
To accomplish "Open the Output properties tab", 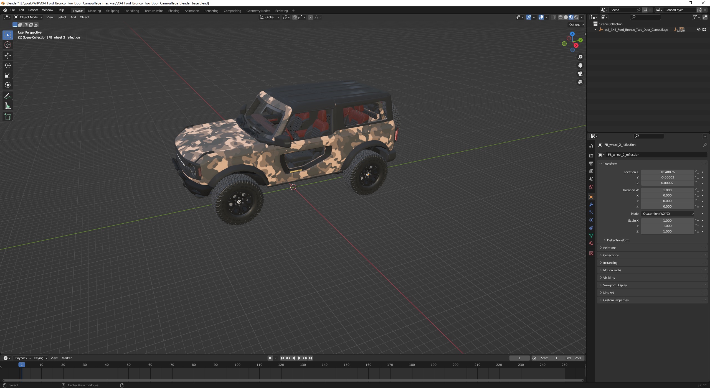I will (x=591, y=163).
